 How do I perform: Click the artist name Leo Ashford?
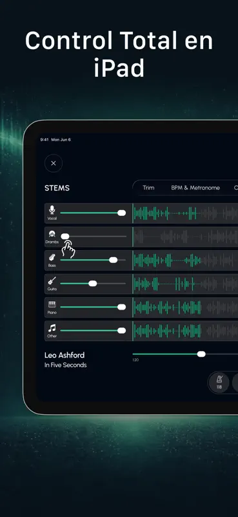coord(64,355)
